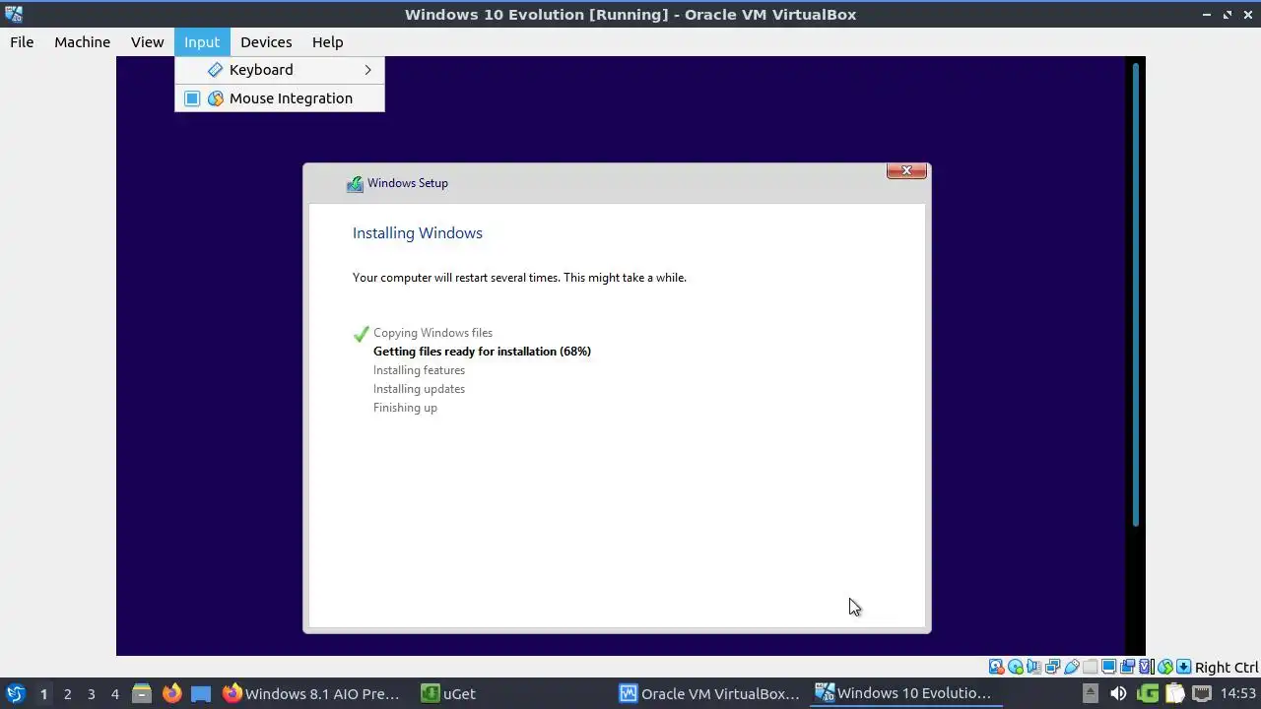Click the Lubuntu start menu bird icon

(15, 693)
